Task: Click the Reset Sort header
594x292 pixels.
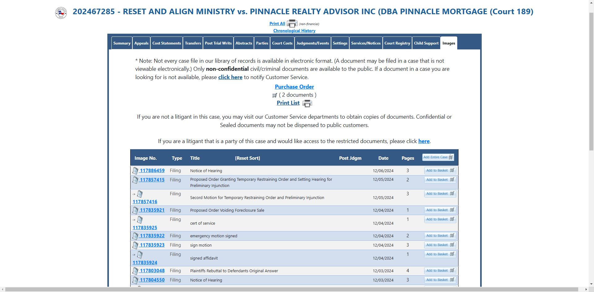Action: click(x=247, y=158)
